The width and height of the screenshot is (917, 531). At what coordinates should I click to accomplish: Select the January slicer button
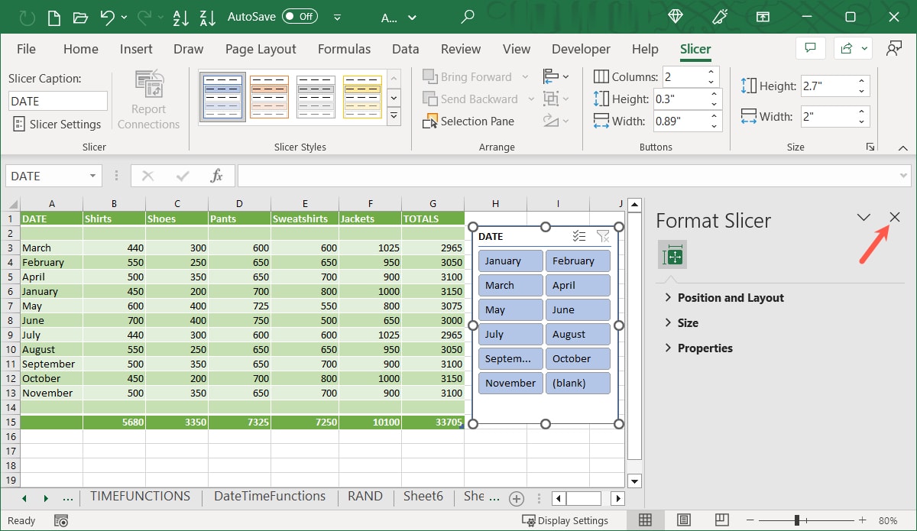point(510,261)
